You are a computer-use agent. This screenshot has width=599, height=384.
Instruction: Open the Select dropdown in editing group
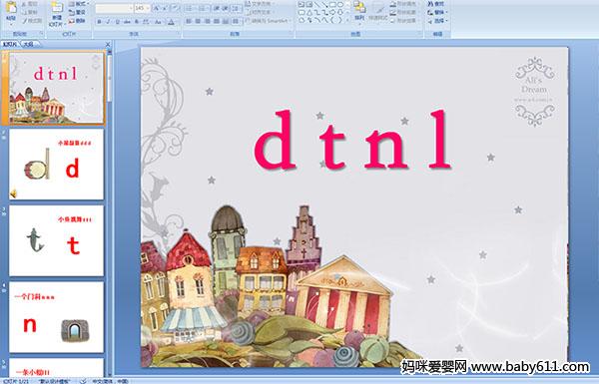point(437,21)
